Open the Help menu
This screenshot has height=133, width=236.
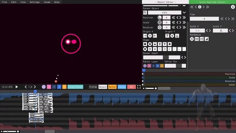click(x=57, y=2)
